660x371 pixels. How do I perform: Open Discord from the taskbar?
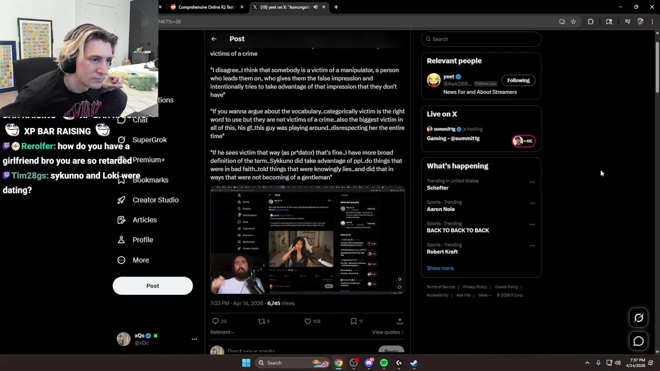[x=369, y=363]
